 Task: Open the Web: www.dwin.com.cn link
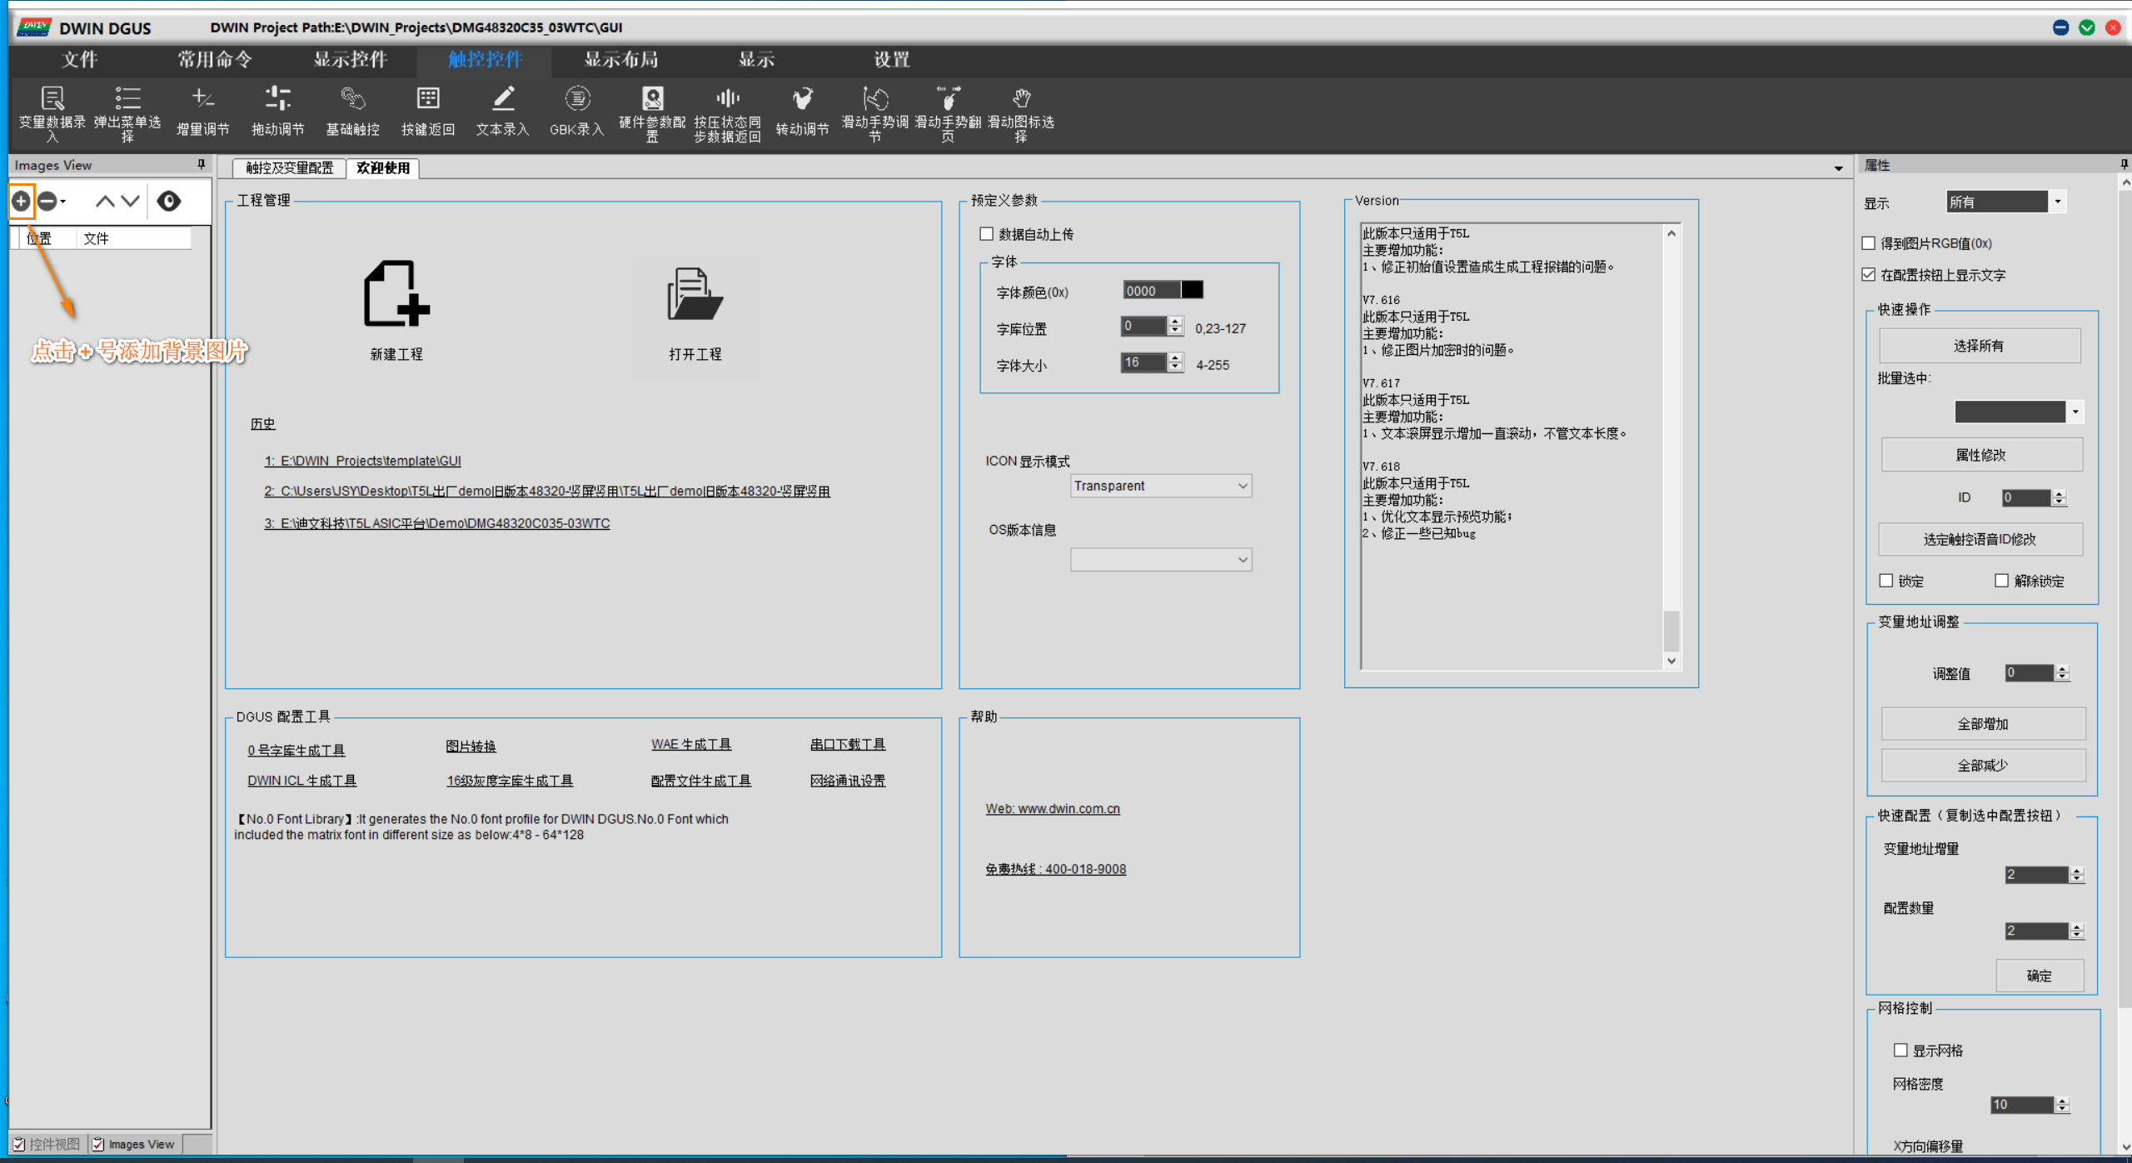(x=1053, y=808)
